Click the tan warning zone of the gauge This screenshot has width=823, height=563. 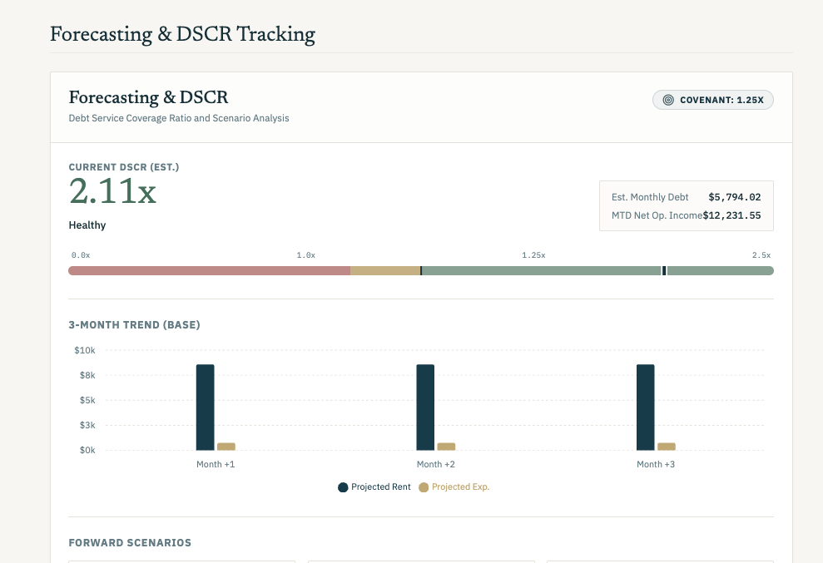point(385,271)
